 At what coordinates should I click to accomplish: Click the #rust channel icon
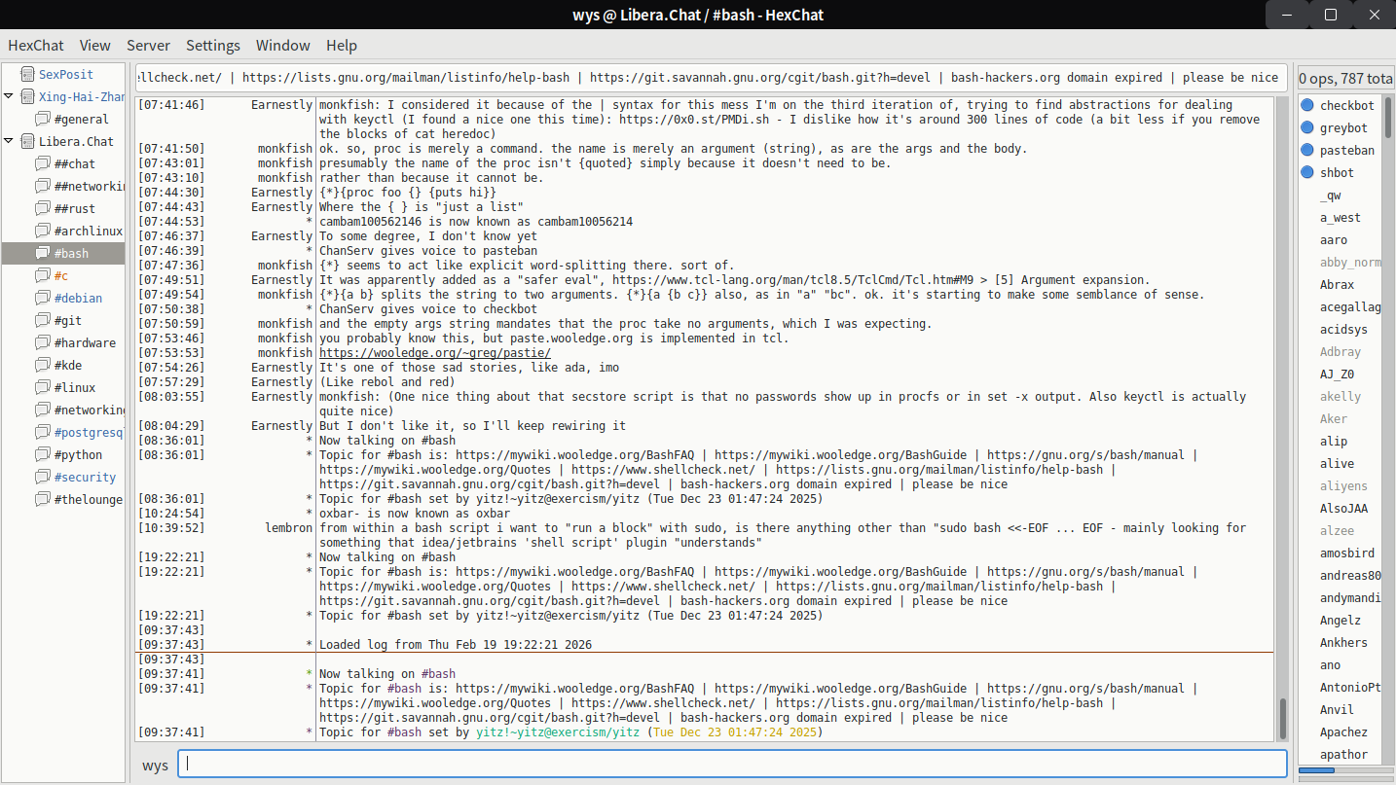[42, 208]
